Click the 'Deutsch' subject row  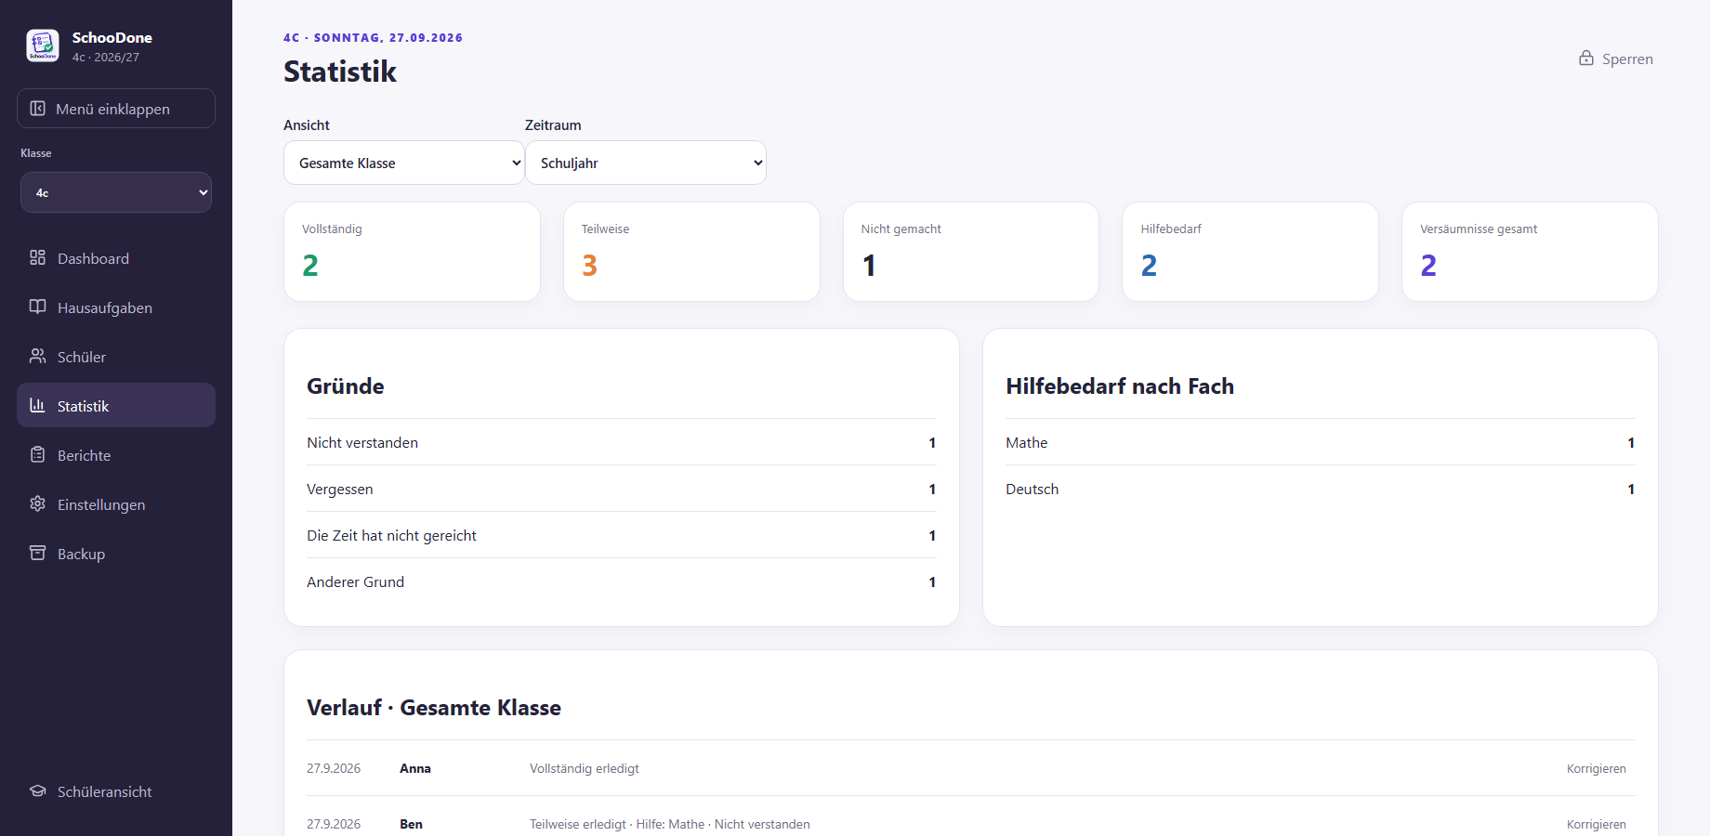click(x=1321, y=489)
